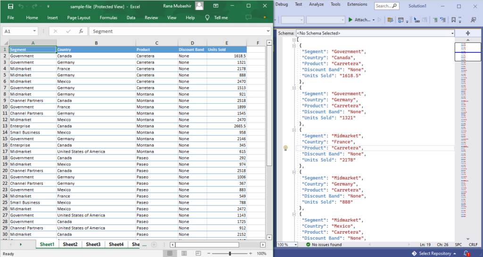Click the Save icon in Excel title bar

(10, 6)
